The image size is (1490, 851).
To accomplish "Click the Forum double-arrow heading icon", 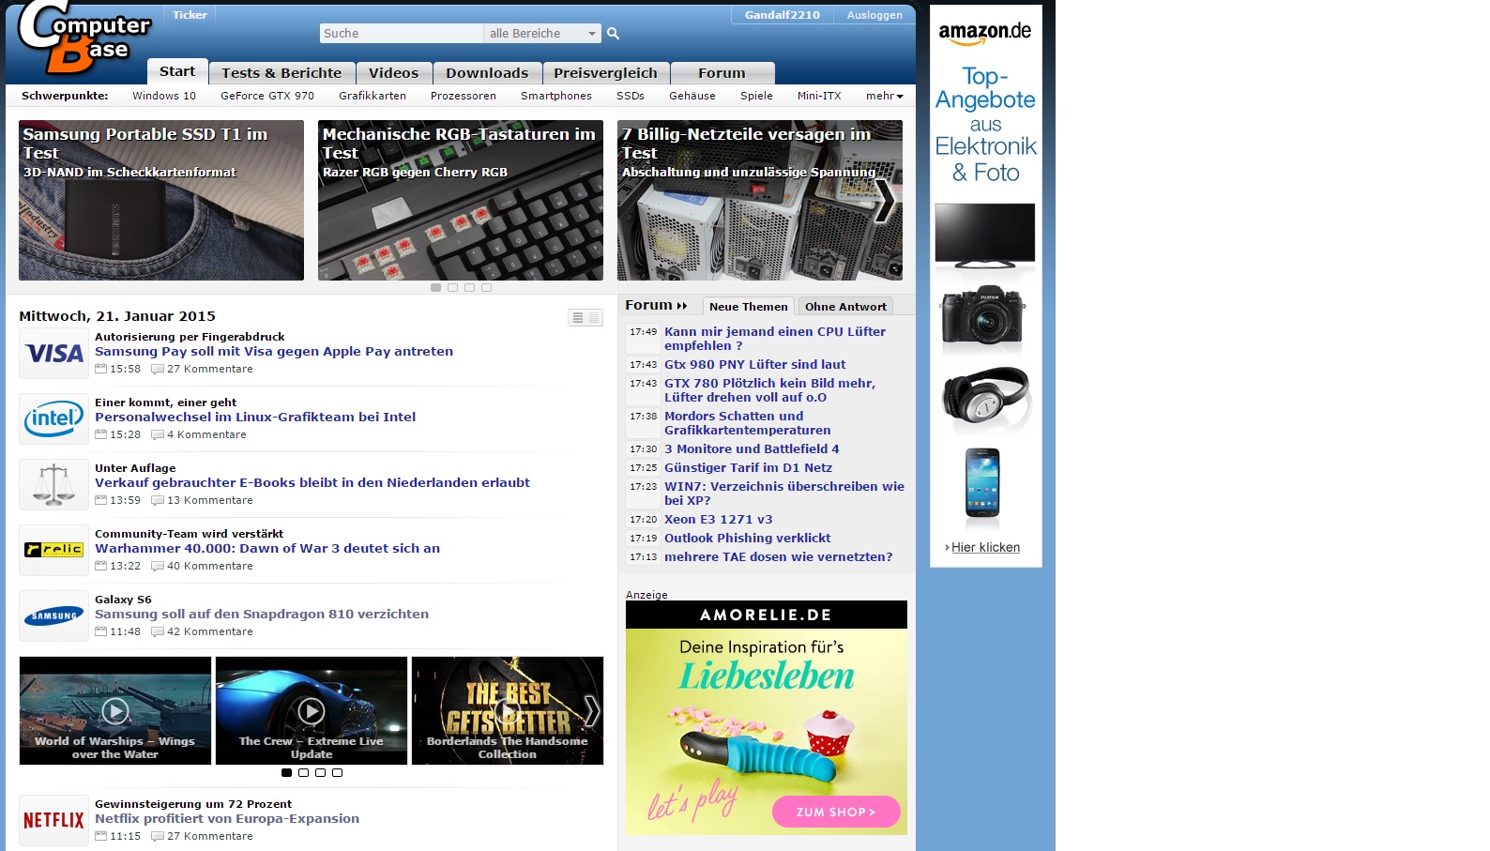I will [x=682, y=306].
